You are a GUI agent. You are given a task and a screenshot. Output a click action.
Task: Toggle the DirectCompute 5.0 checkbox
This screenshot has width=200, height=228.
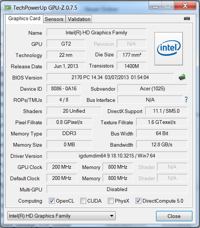click(138, 201)
